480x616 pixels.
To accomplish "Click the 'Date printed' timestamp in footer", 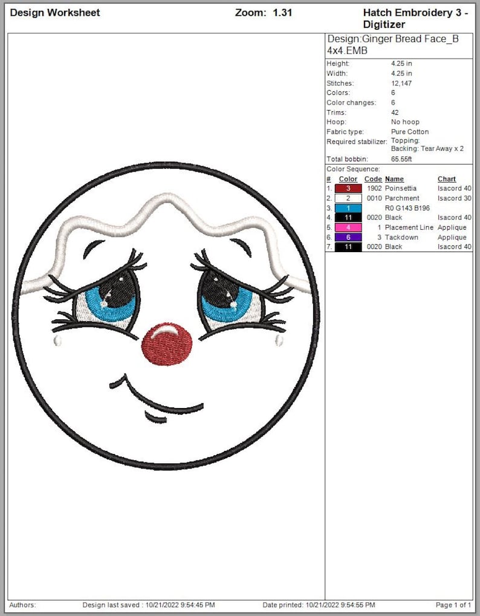I will click(319, 605).
